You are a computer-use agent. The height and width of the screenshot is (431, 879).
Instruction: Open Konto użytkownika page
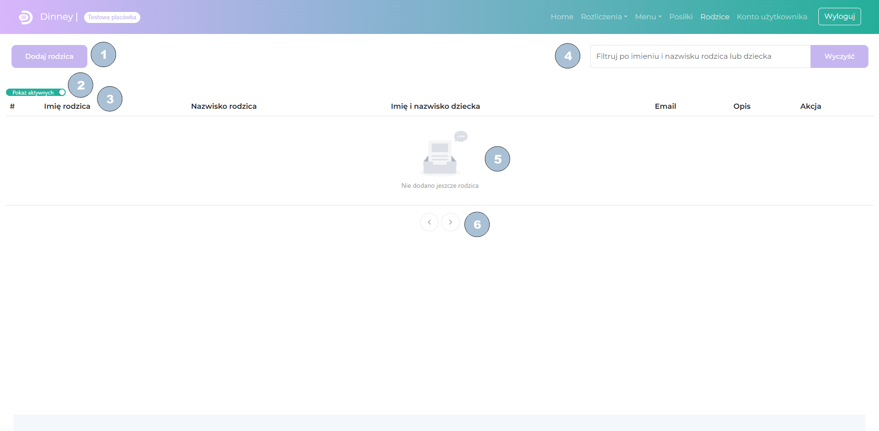771,17
